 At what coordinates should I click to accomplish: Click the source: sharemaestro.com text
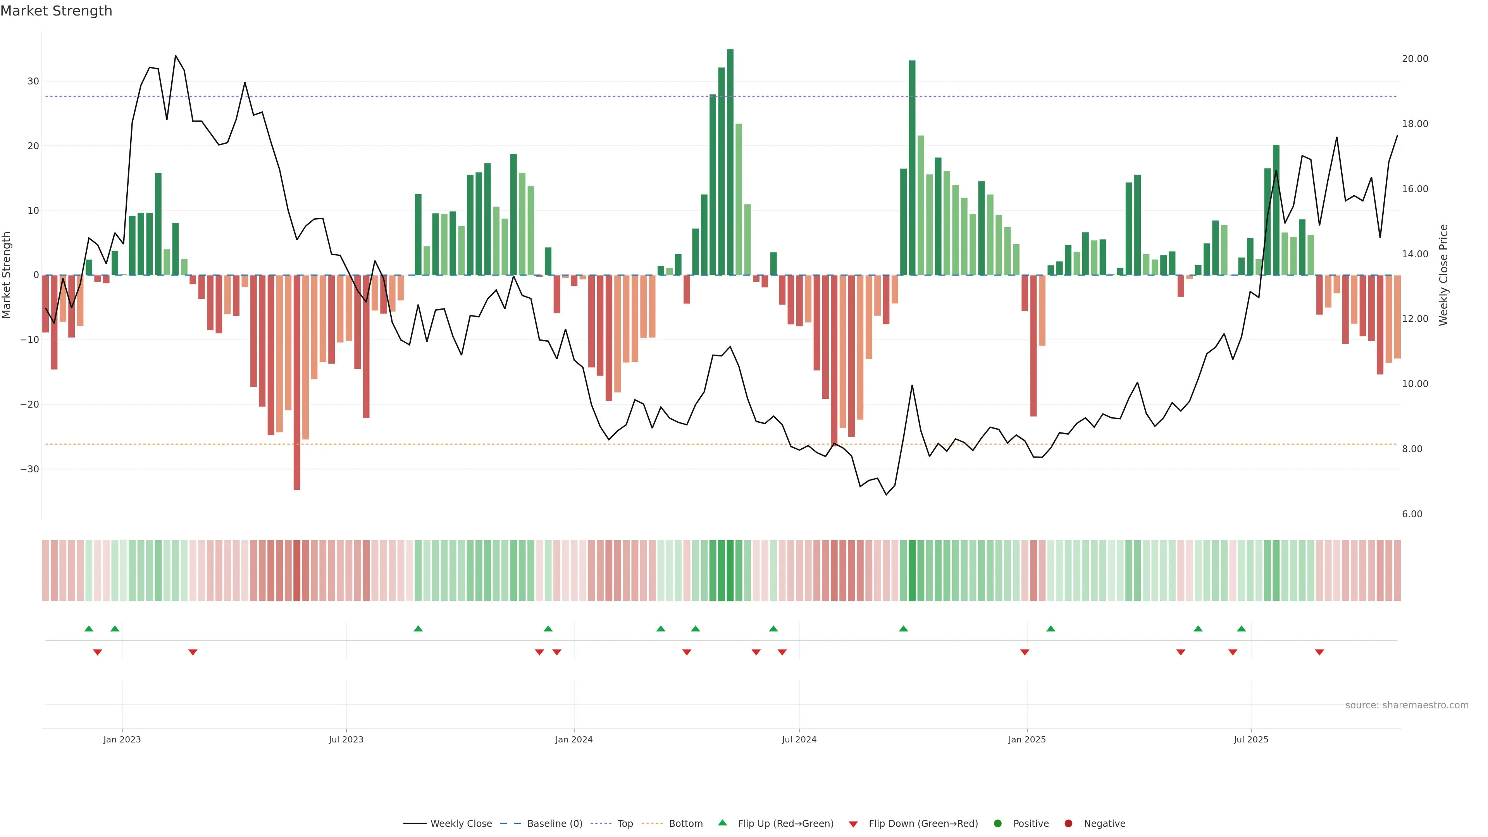(x=1407, y=705)
